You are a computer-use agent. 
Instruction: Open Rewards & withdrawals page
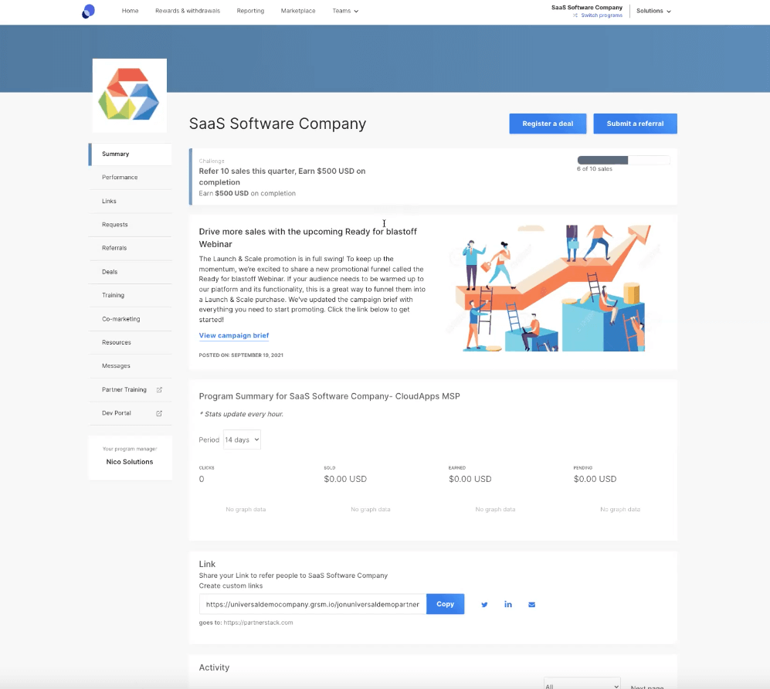188,11
